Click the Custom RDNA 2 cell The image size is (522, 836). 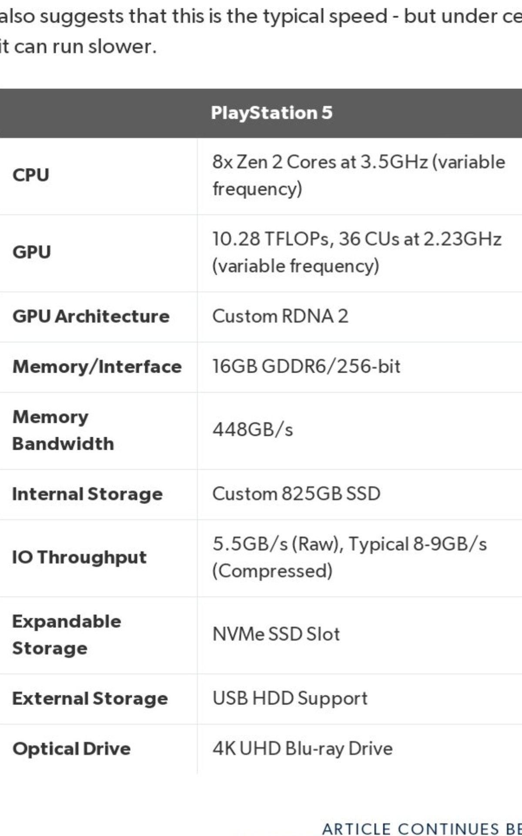click(x=281, y=317)
